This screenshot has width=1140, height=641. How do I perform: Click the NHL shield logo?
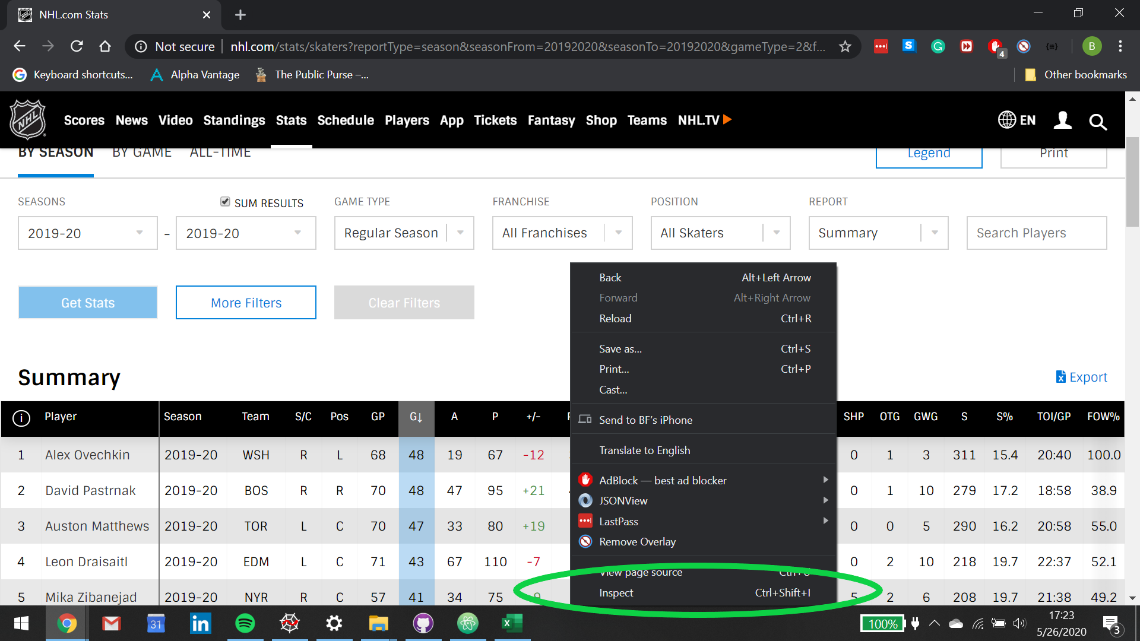coord(28,119)
